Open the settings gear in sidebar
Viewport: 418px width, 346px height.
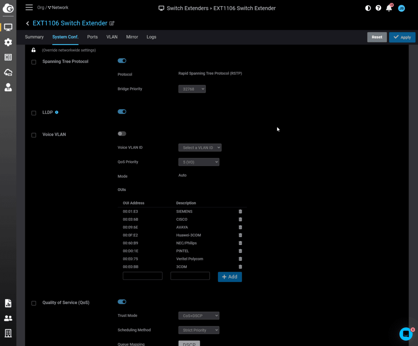pyautogui.click(x=8, y=42)
